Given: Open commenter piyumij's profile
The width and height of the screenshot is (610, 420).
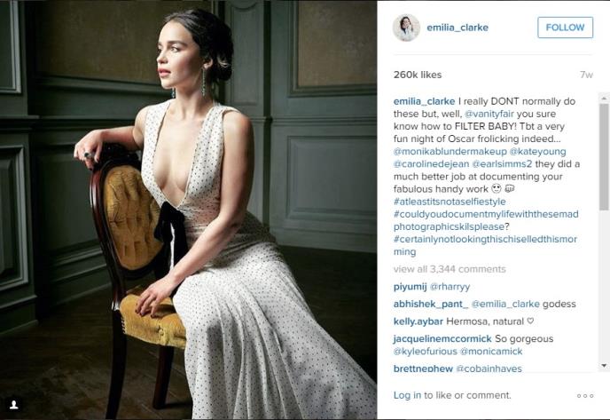Looking at the screenshot, I should (x=410, y=287).
